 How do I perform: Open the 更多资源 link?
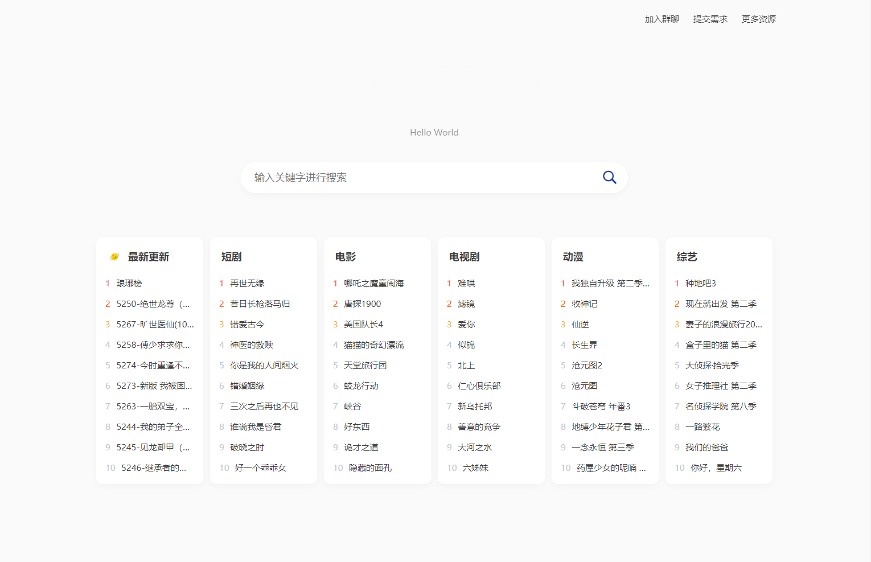coord(758,19)
